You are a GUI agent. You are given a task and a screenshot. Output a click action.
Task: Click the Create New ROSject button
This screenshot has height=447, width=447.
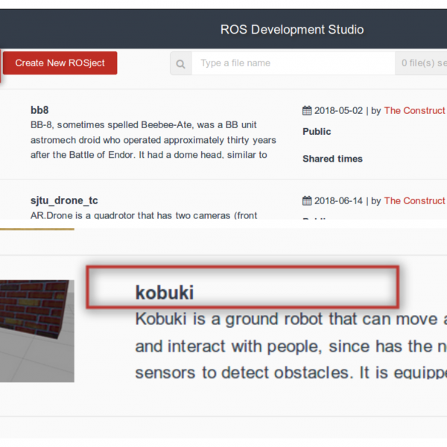pyautogui.click(x=60, y=63)
